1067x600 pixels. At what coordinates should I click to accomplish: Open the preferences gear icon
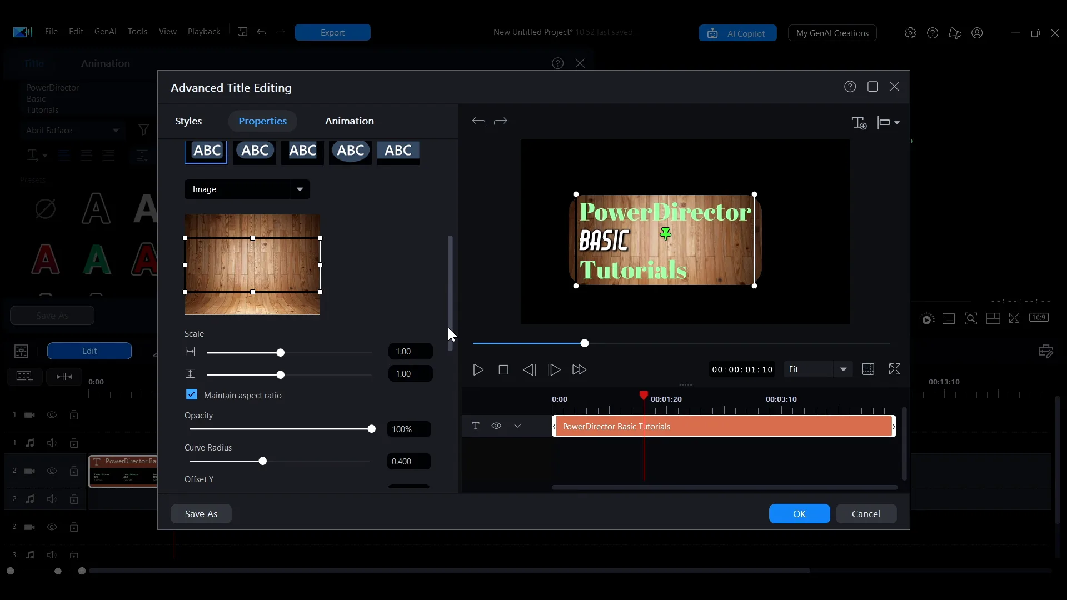910,33
